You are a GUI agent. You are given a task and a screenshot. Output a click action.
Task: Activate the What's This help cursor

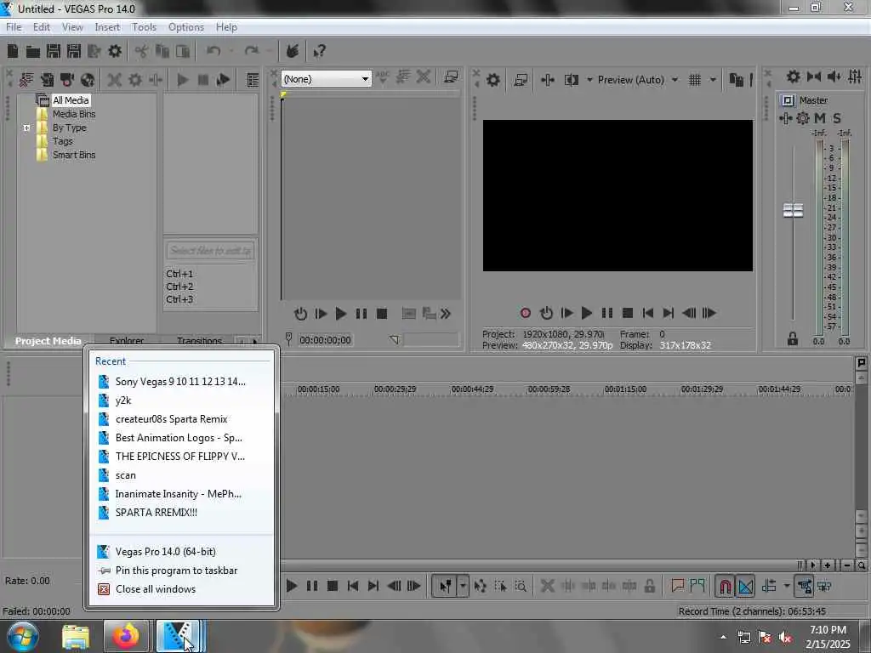(x=319, y=52)
